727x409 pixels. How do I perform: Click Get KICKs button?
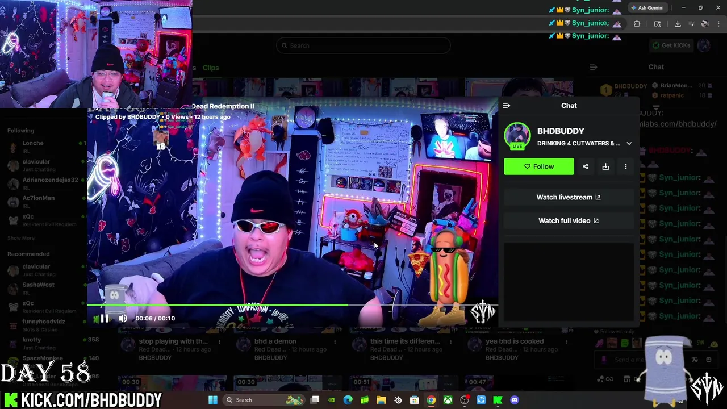tap(671, 45)
